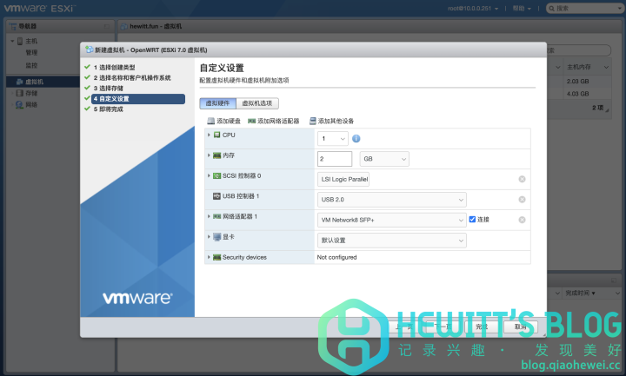
Task: Click Add other device (添加其他设备)
Action: 332,121
